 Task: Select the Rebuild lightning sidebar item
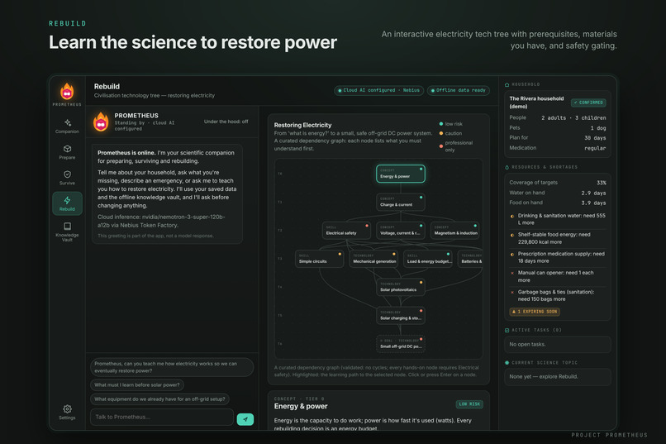pyautogui.click(x=67, y=203)
